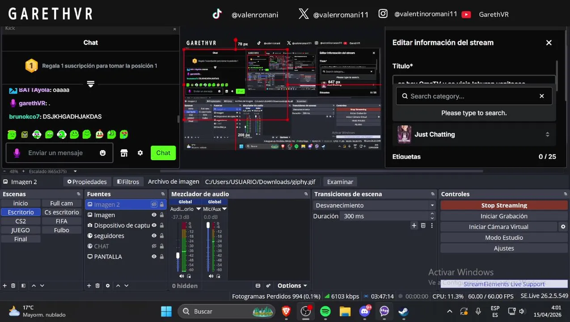This screenshot has height=322, width=570.
Task: Open source properties gear in Fuentes toolbar
Action: tap(108, 285)
